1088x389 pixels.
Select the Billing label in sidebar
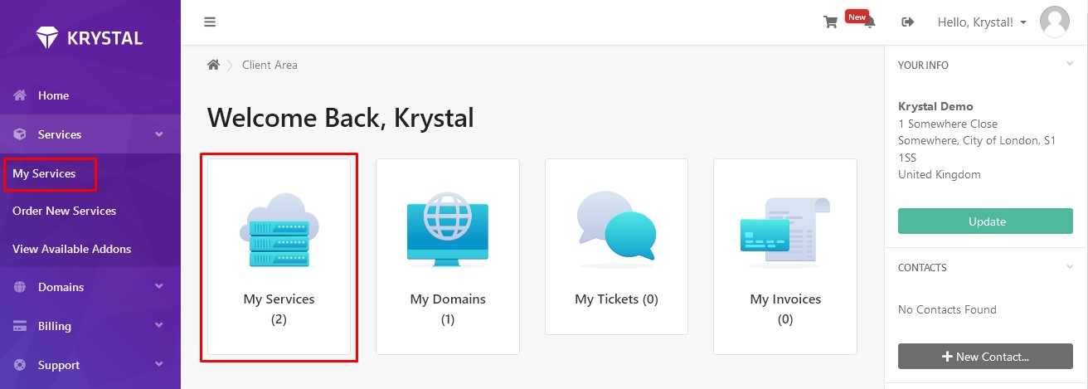55,326
